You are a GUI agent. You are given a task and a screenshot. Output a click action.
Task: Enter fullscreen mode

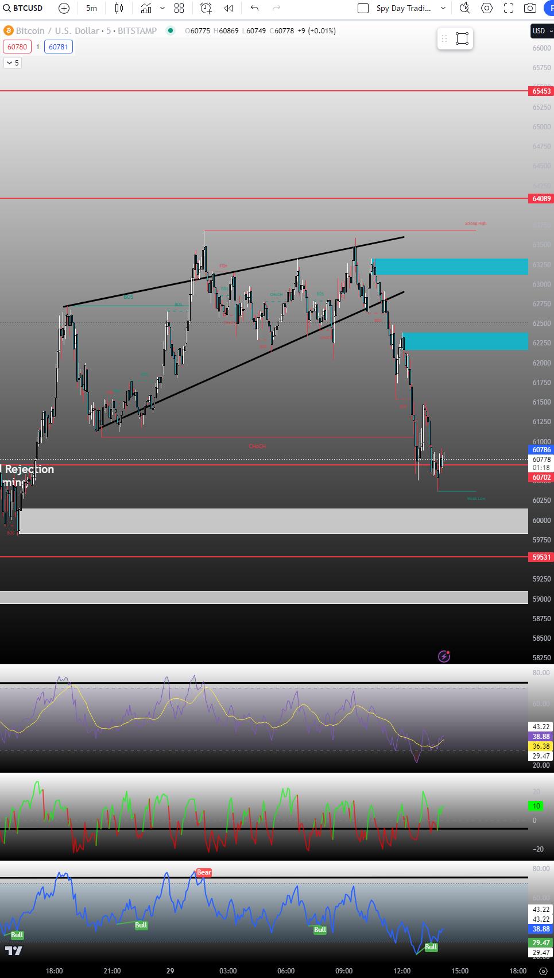tap(509, 8)
